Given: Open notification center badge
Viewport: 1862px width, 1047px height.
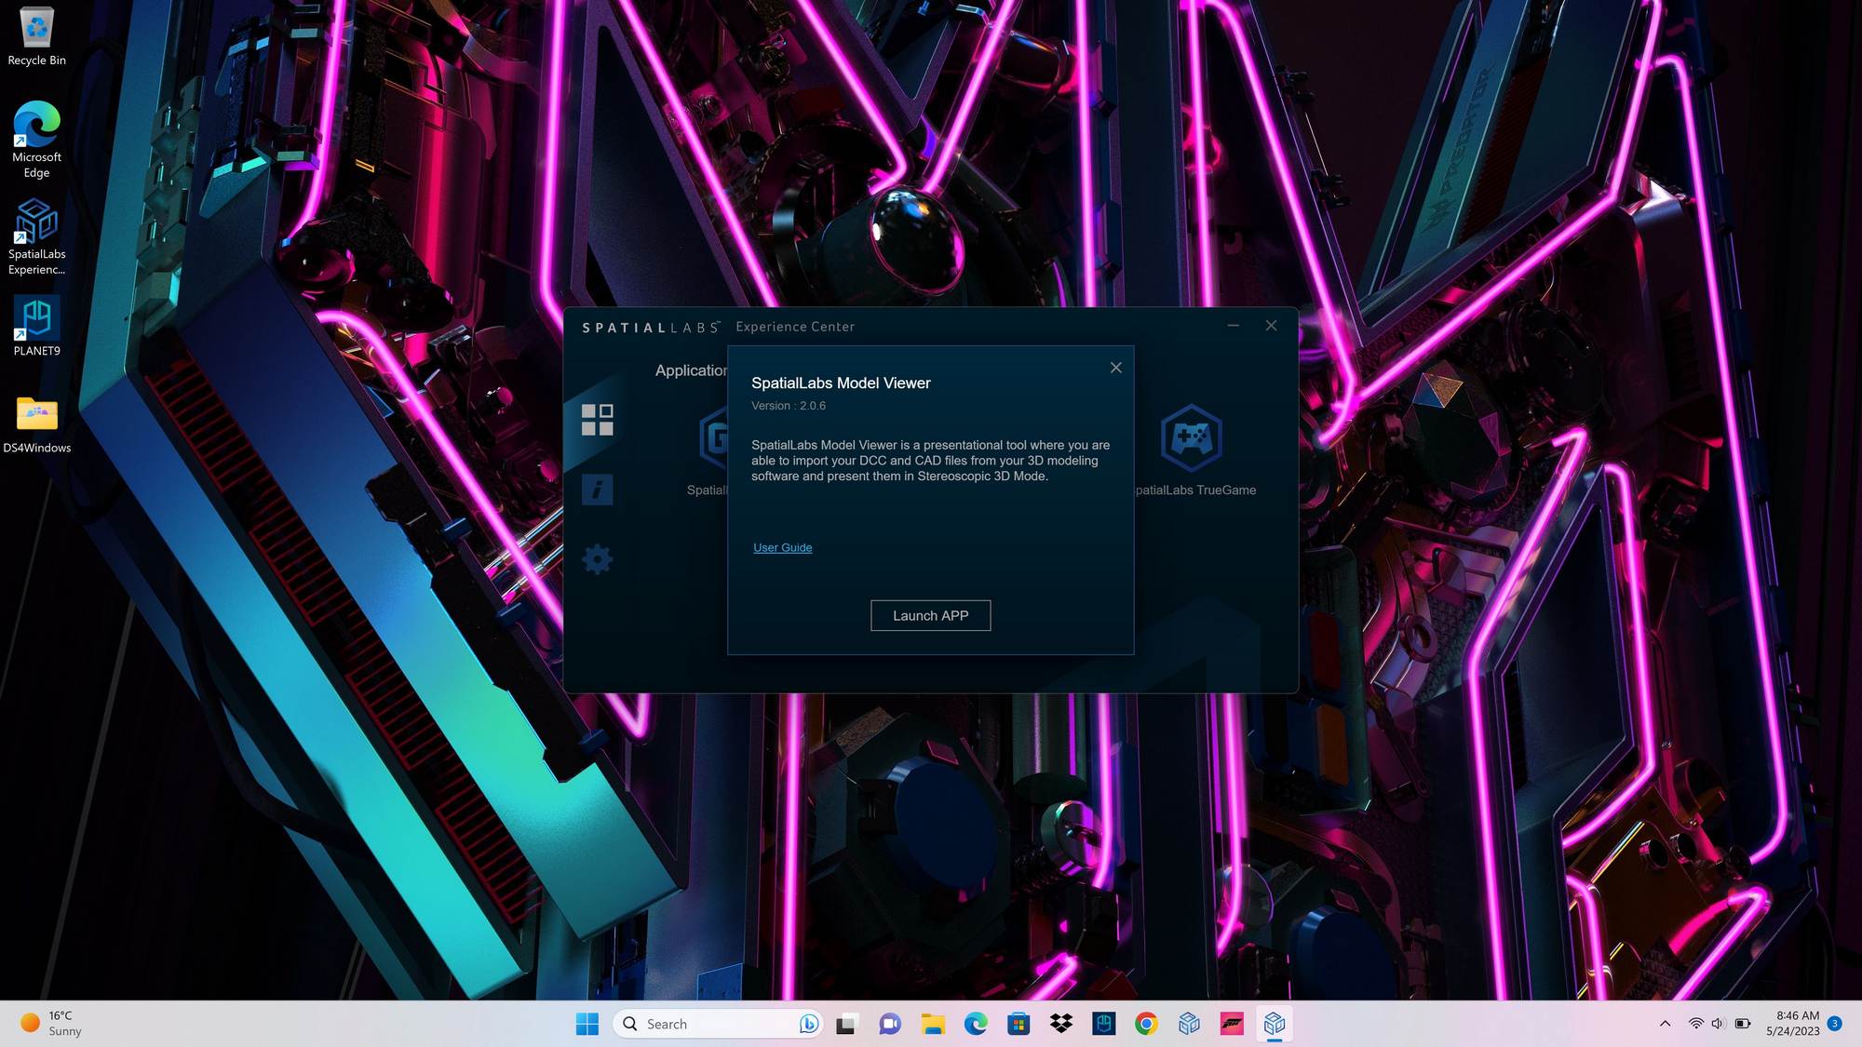Looking at the screenshot, I should click(x=1834, y=1024).
